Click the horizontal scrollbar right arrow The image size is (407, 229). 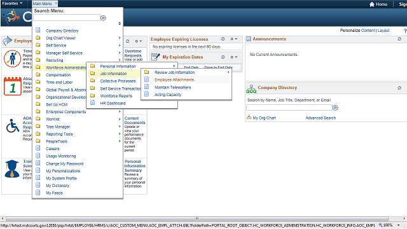tap(404, 218)
